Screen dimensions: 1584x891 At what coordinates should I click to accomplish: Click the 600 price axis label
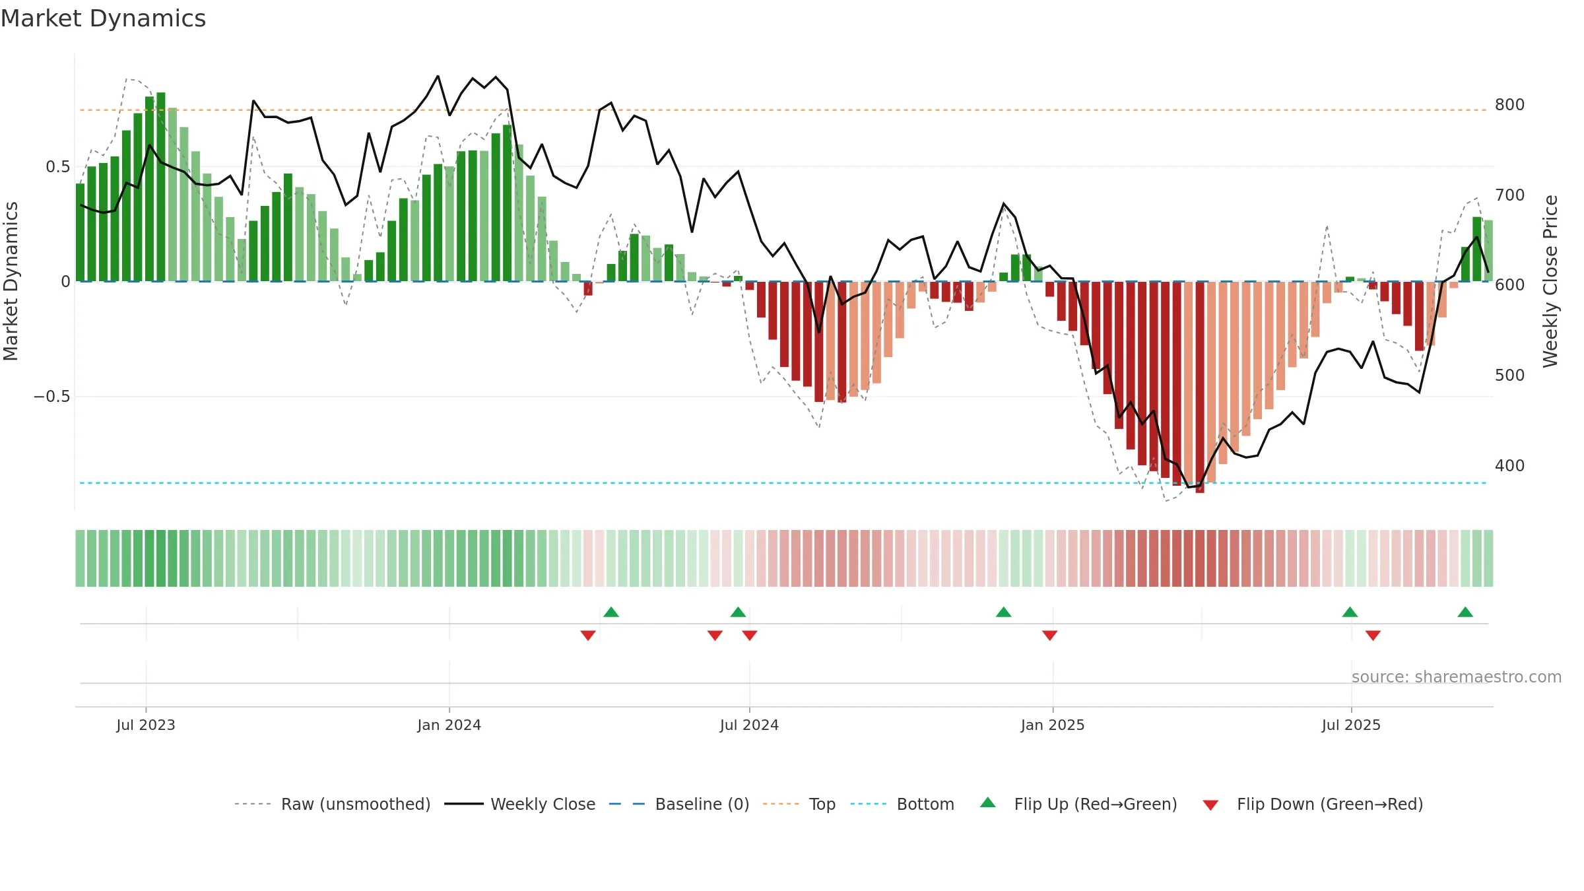tap(1510, 284)
